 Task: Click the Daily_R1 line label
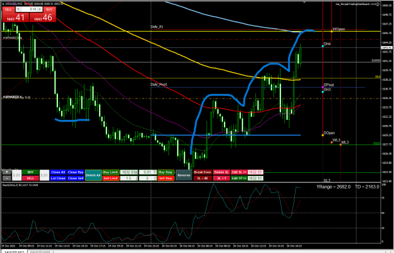157,26
